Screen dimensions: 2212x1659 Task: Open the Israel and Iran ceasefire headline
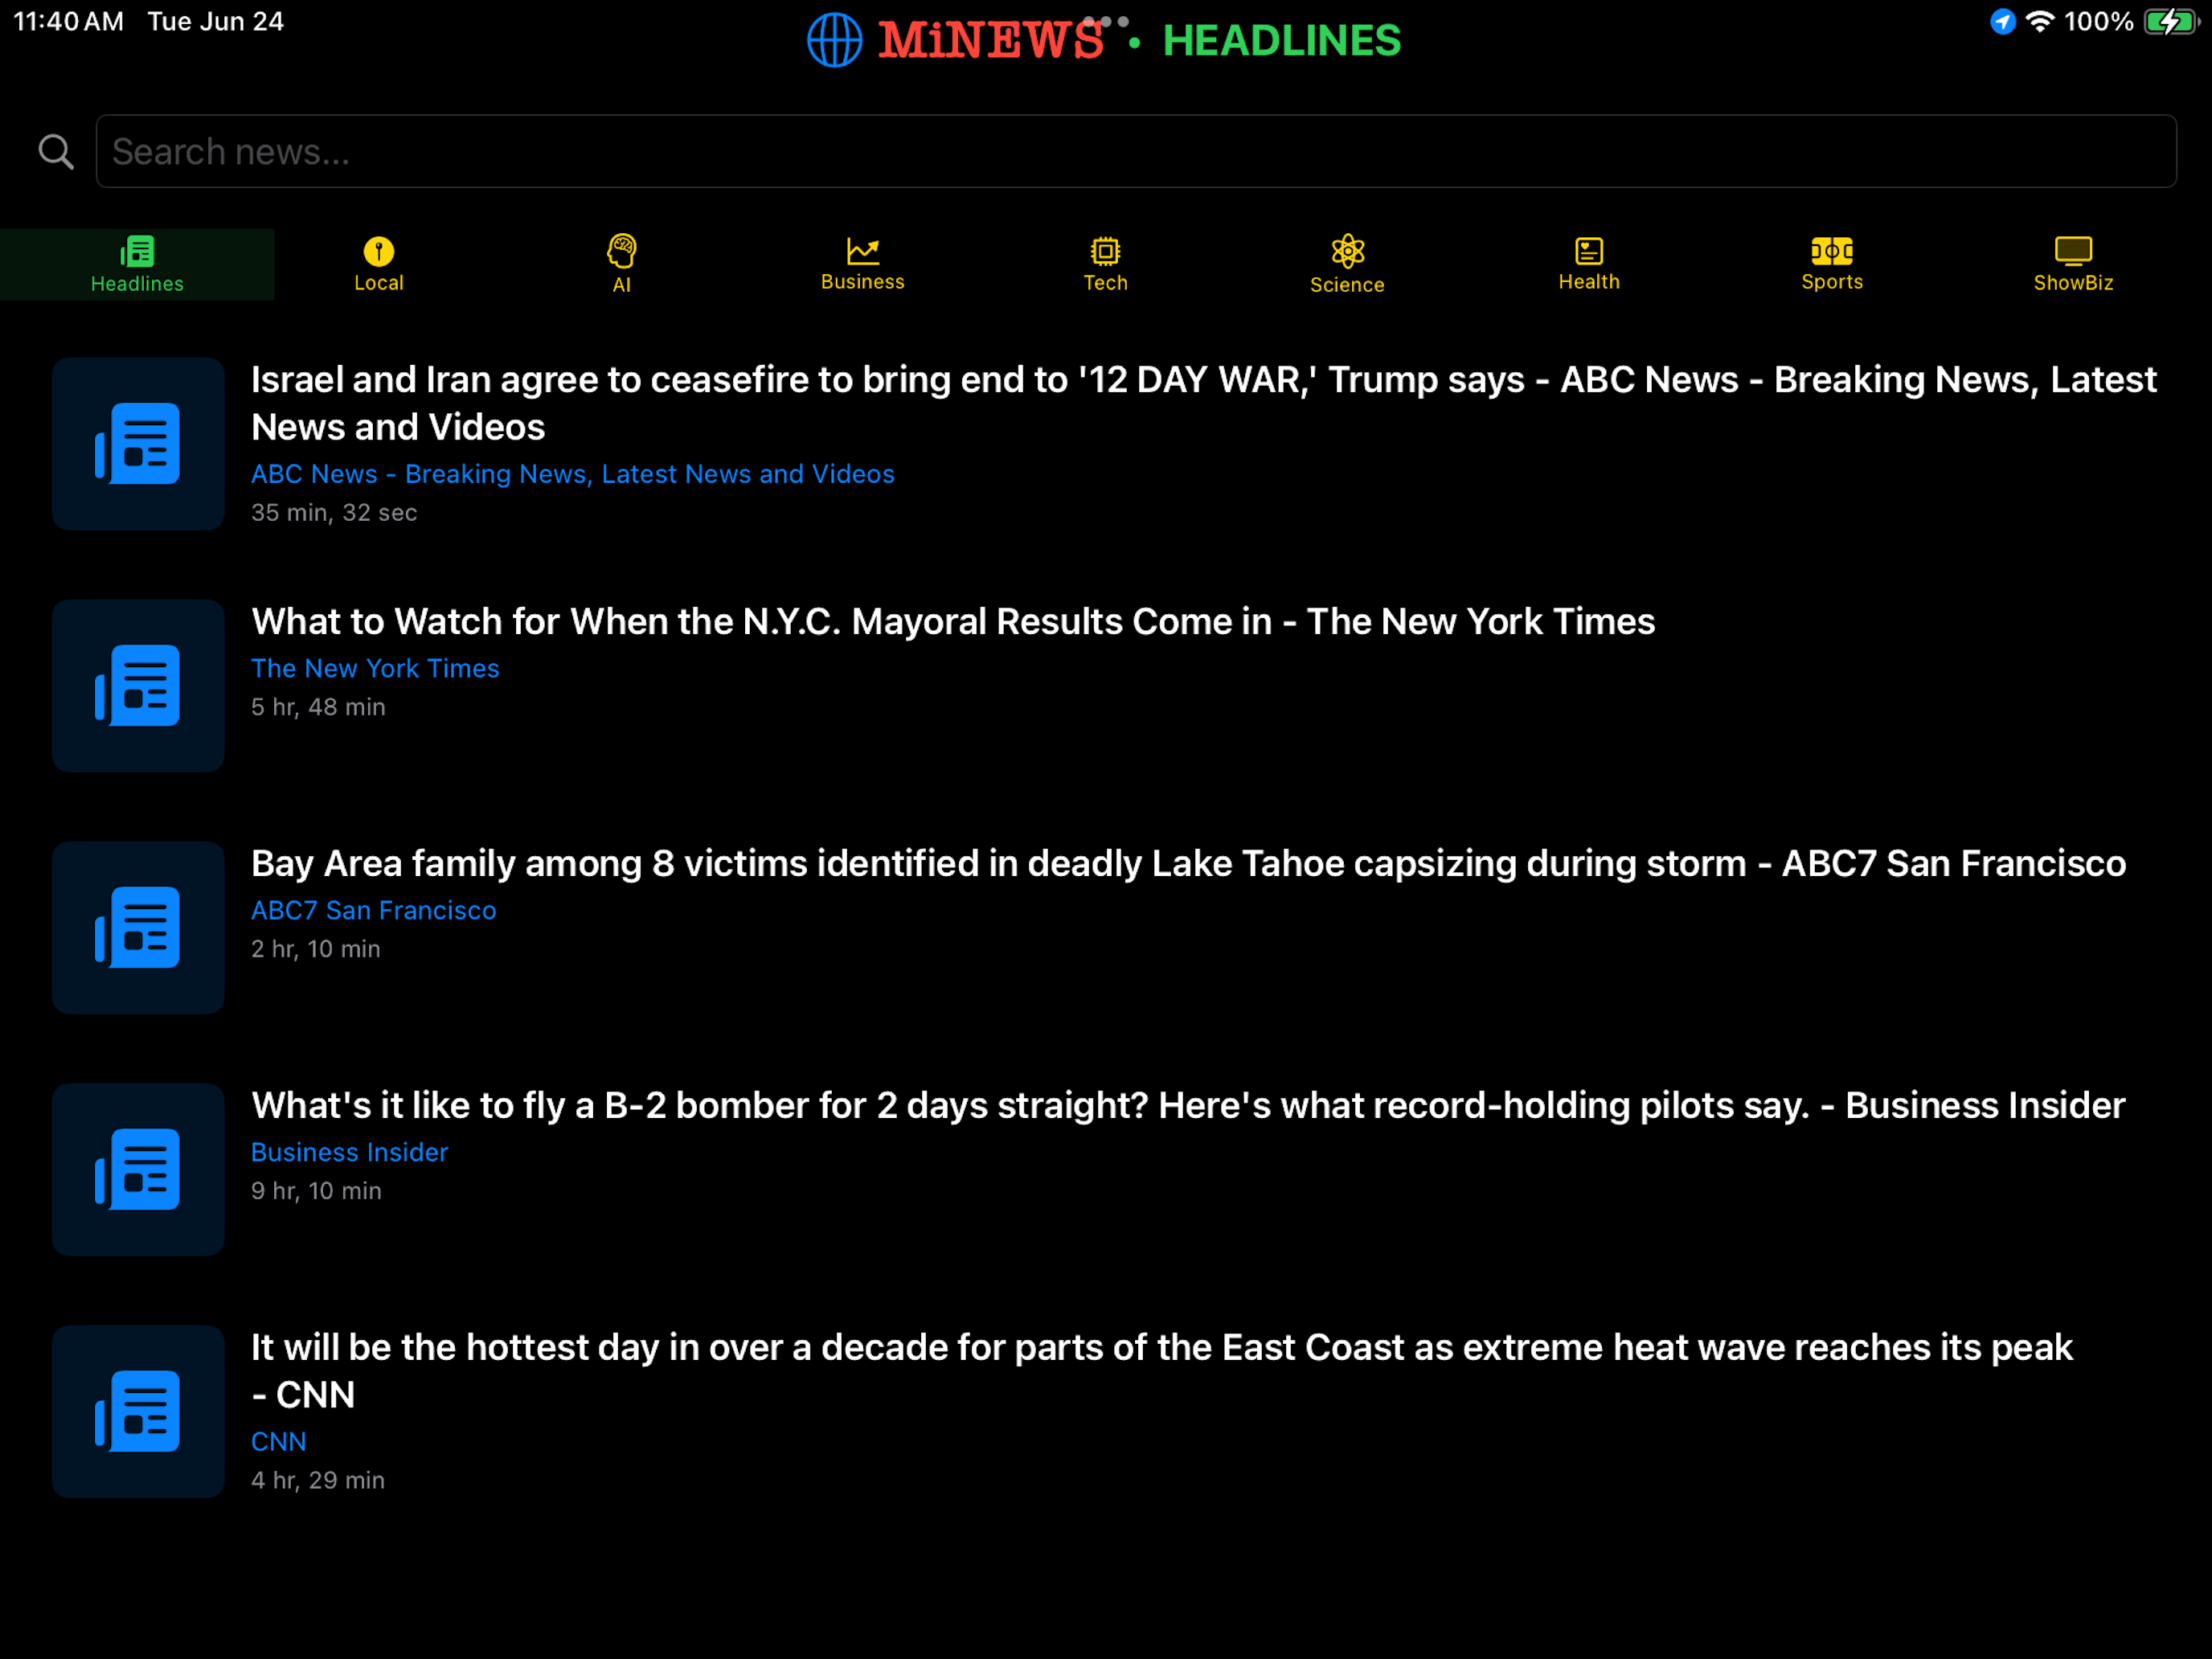coord(1203,403)
